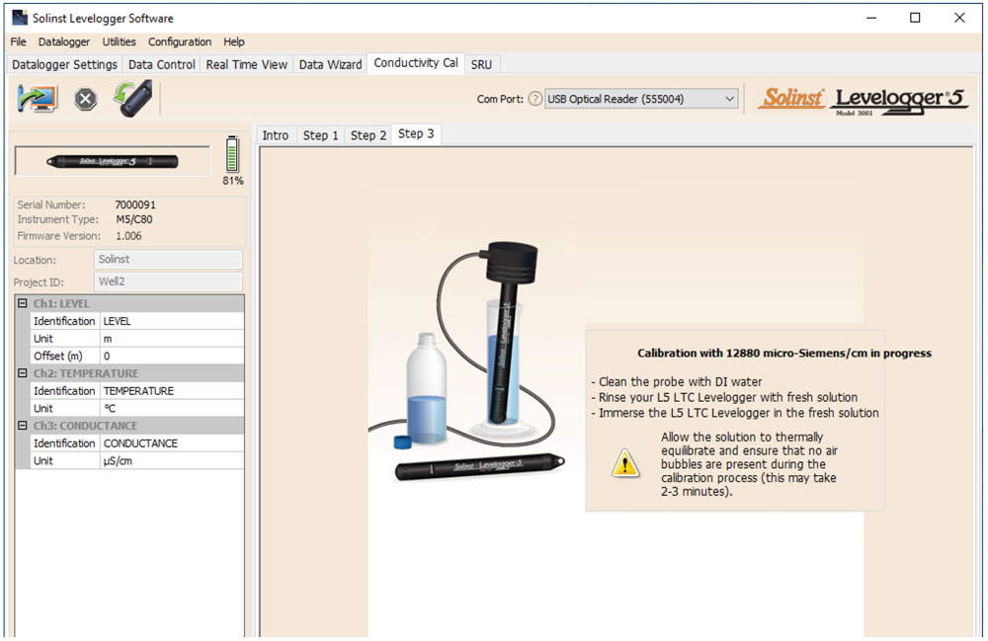This screenshot has width=988, height=641.
Task: Click the Location field containing Solinst
Action: (168, 260)
